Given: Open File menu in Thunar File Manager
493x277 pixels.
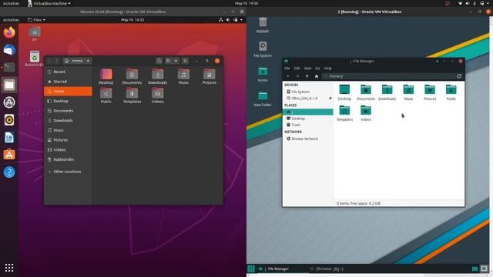Looking at the screenshot, I should click(x=287, y=68).
